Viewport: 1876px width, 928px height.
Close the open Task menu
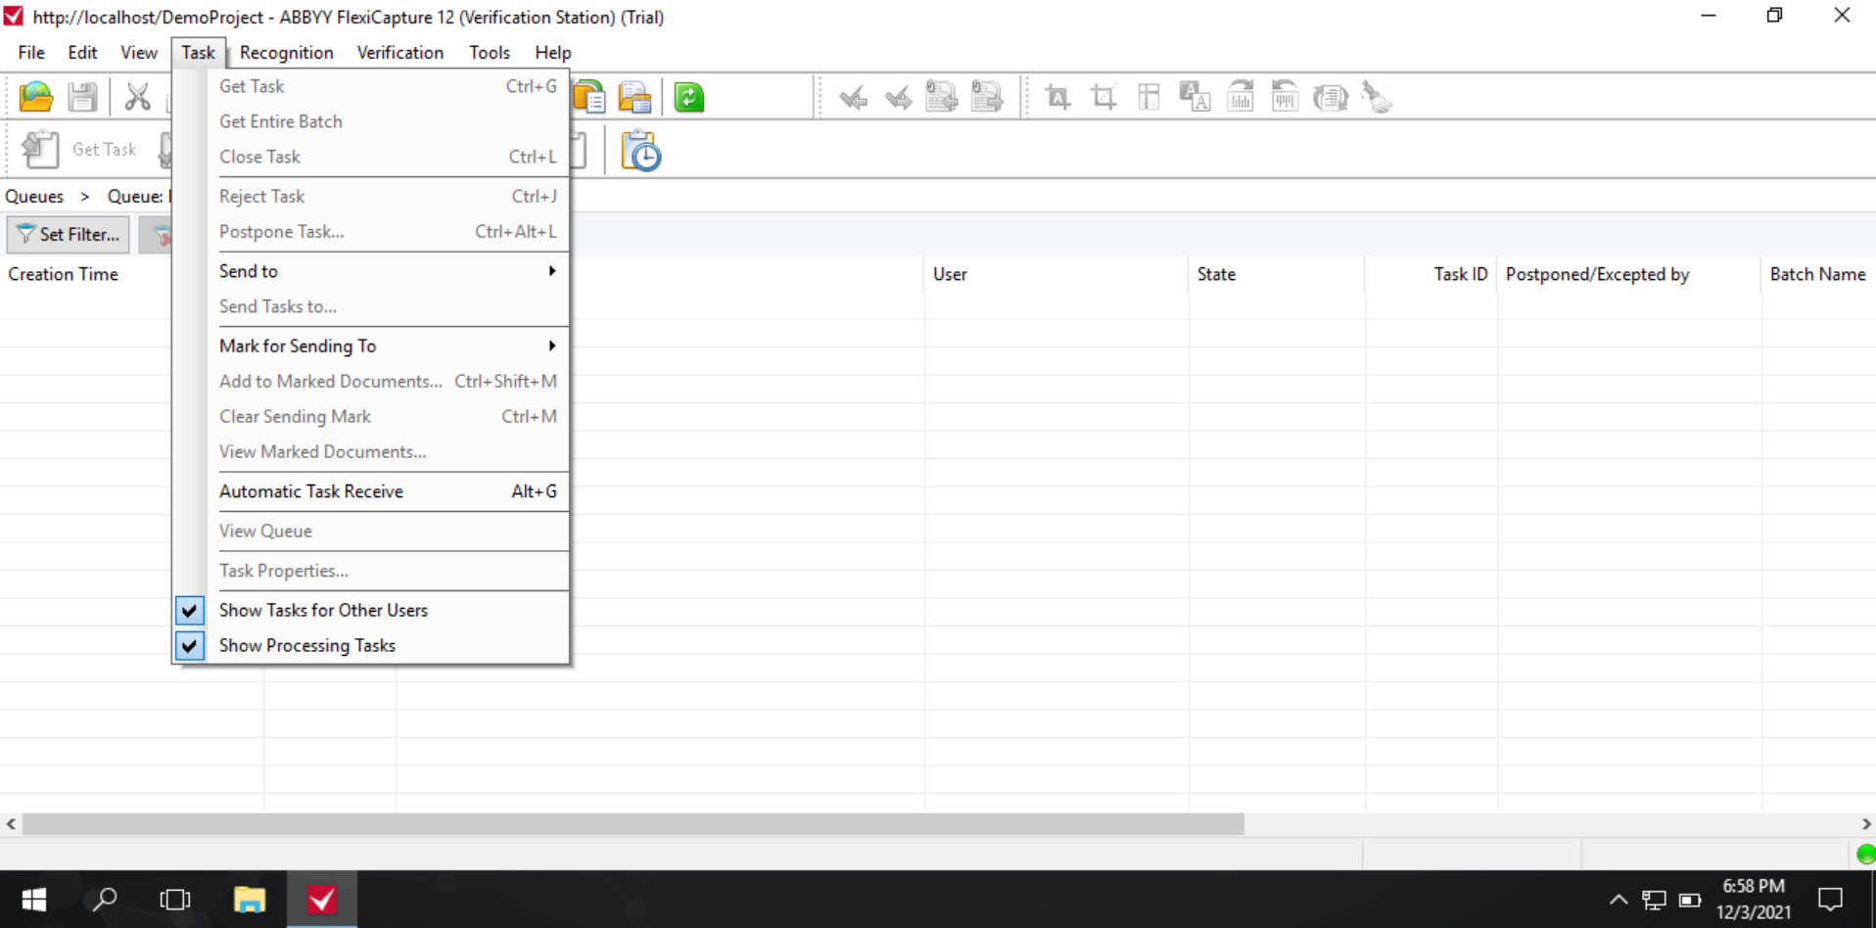click(198, 53)
